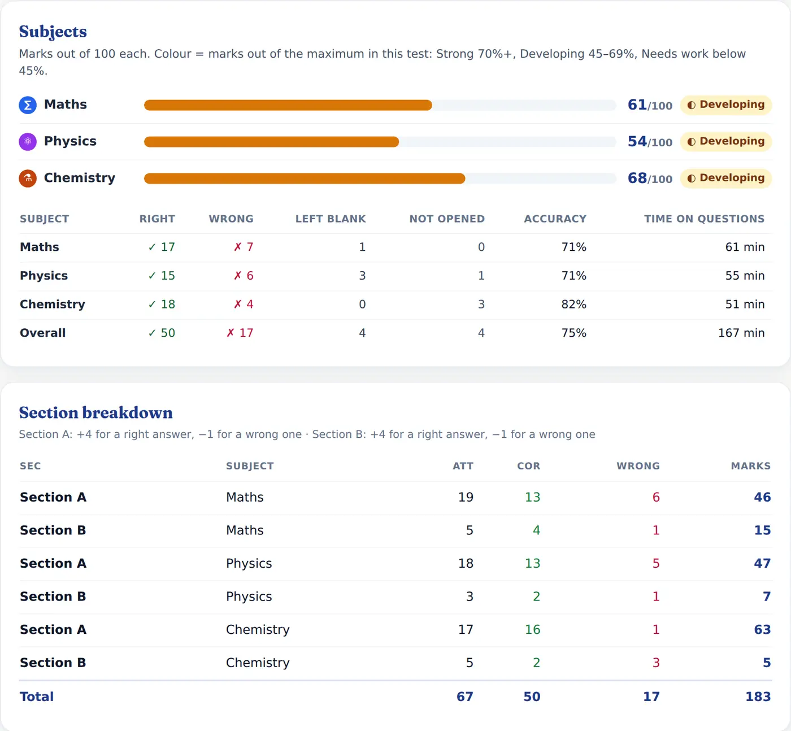Click the Overall wrong count "✗ 17"
The image size is (791, 731).
click(240, 333)
